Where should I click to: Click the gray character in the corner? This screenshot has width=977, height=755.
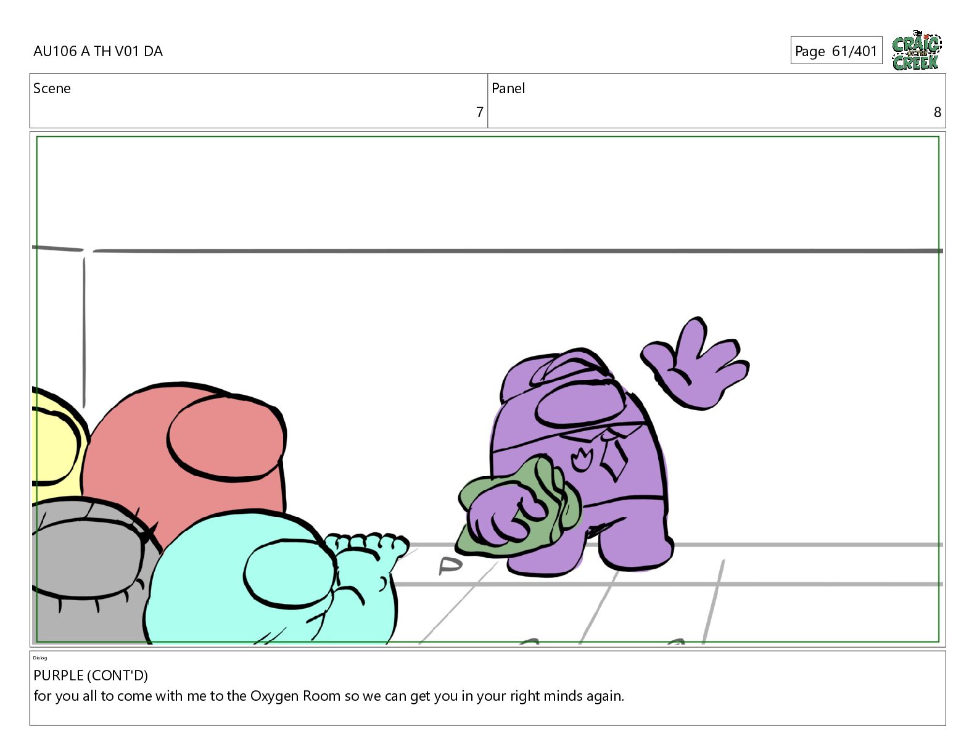click(93, 571)
